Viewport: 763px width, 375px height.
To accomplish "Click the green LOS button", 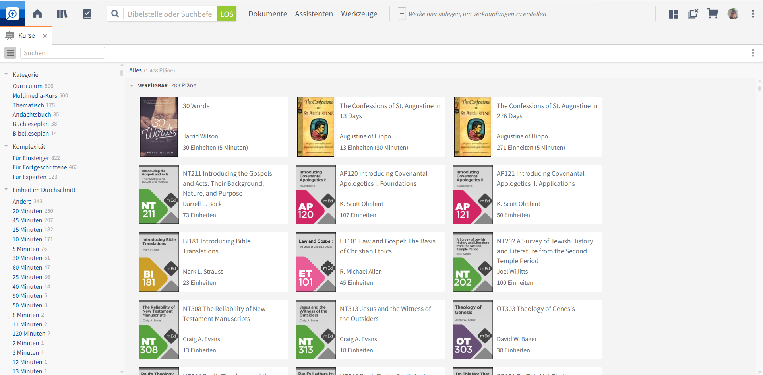I will tap(227, 14).
